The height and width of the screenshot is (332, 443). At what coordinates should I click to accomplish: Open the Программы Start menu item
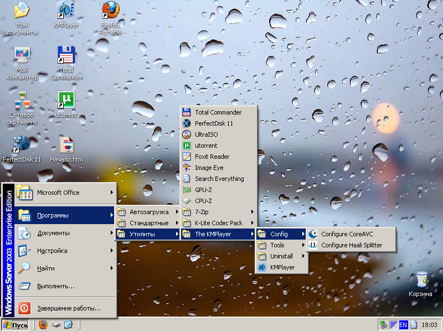(65, 215)
